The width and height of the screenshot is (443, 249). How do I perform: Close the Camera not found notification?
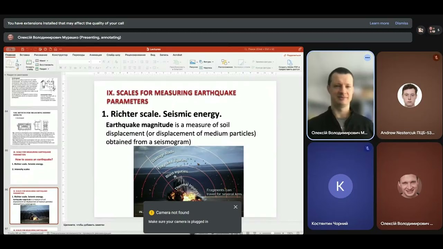click(235, 207)
